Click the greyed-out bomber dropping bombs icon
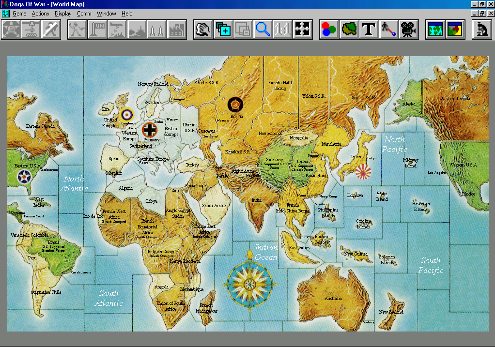The width and height of the screenshot is (495, 347). click(117, 30)
